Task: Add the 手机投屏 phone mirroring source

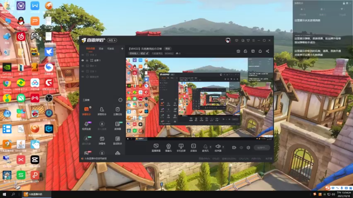Action: point(181,148)
